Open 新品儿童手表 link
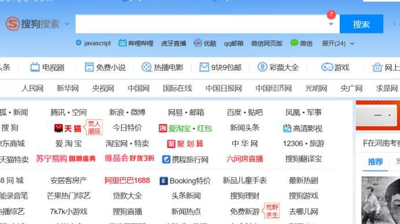Viewport: 400px width, 224px height. click(x=245, y=181)
